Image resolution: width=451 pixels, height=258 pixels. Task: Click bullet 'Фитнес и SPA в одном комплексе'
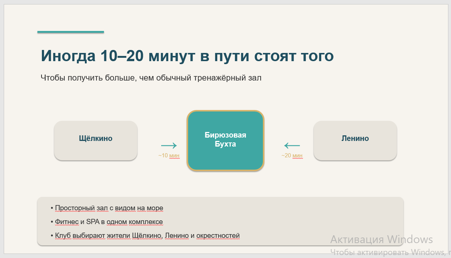coord(107,222)
